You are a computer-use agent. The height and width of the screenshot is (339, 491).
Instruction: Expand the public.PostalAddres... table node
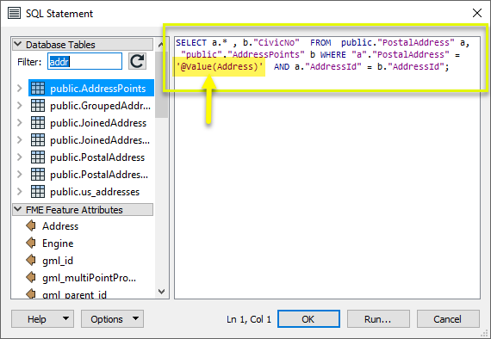(x=20, y=174)
